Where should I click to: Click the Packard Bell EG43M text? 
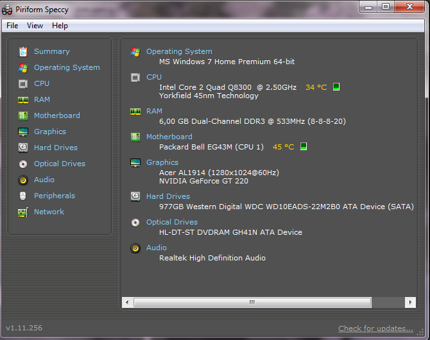[211, 147]
